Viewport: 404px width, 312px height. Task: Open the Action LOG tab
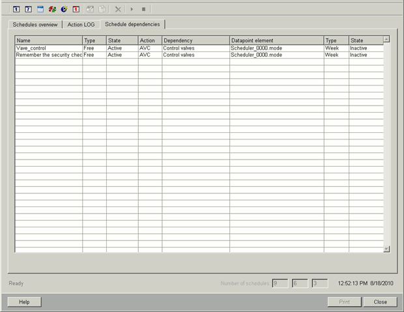[x=81, y=25]
